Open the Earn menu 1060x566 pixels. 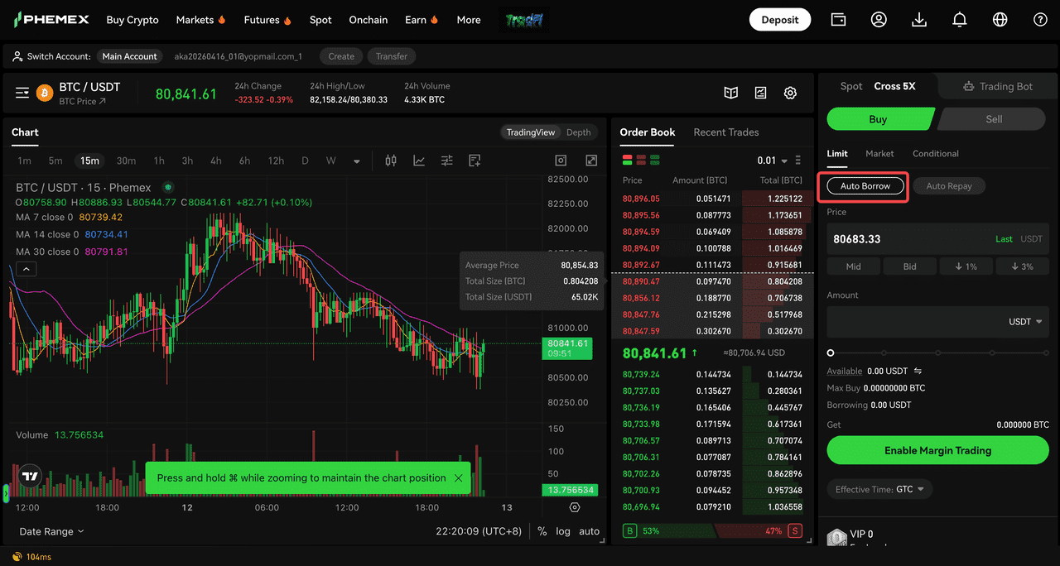pos(422,20)
